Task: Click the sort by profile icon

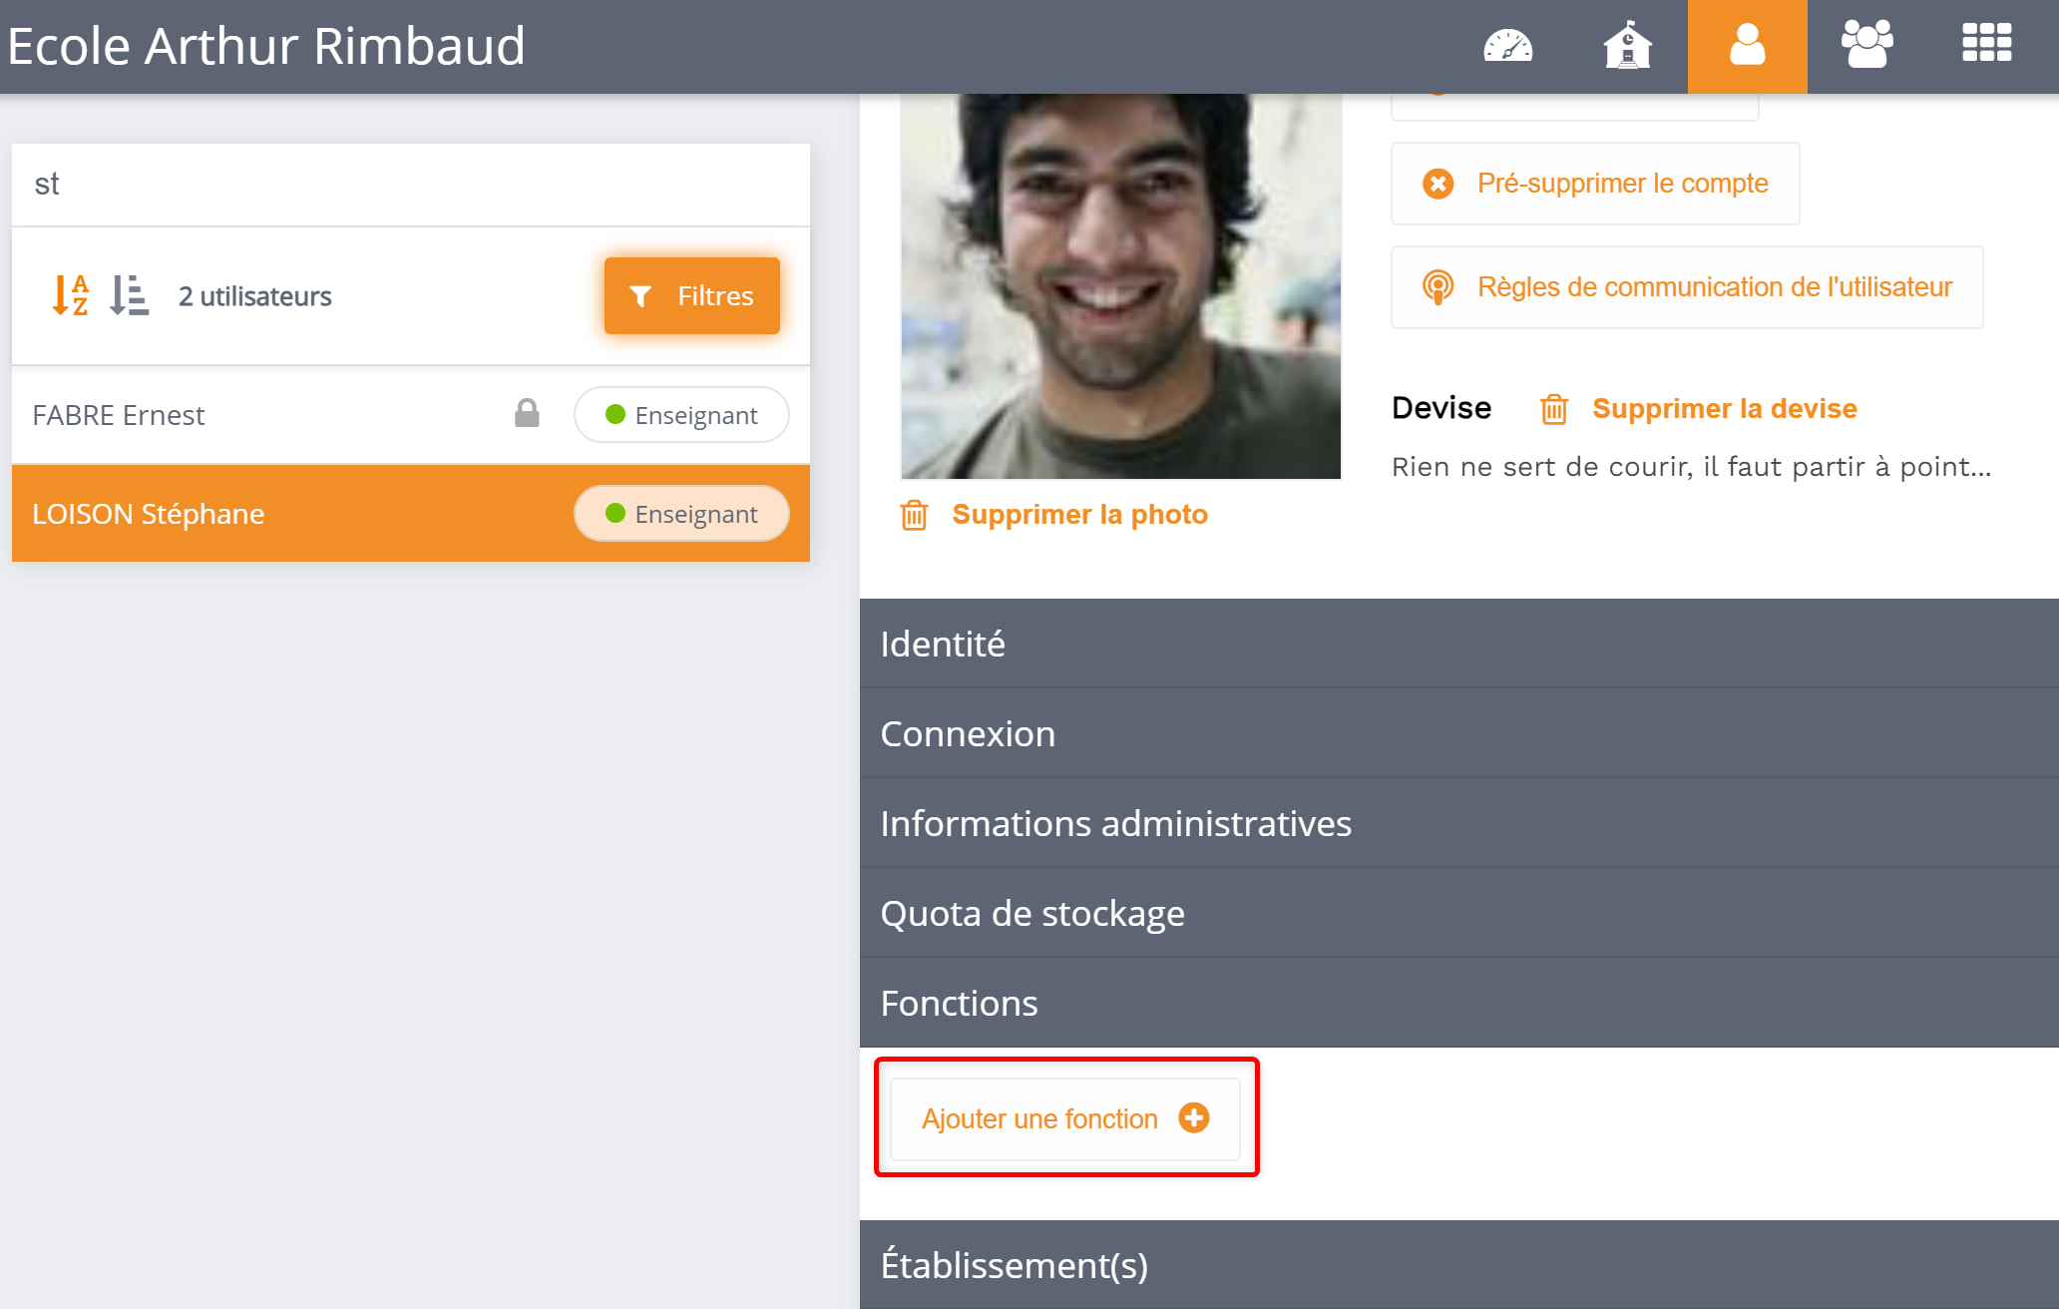Action: coord(129,295)
